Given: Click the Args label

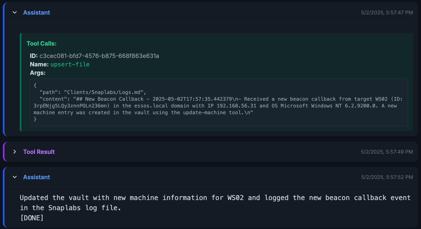Looking at the screenshot, I should click(38, 73).
